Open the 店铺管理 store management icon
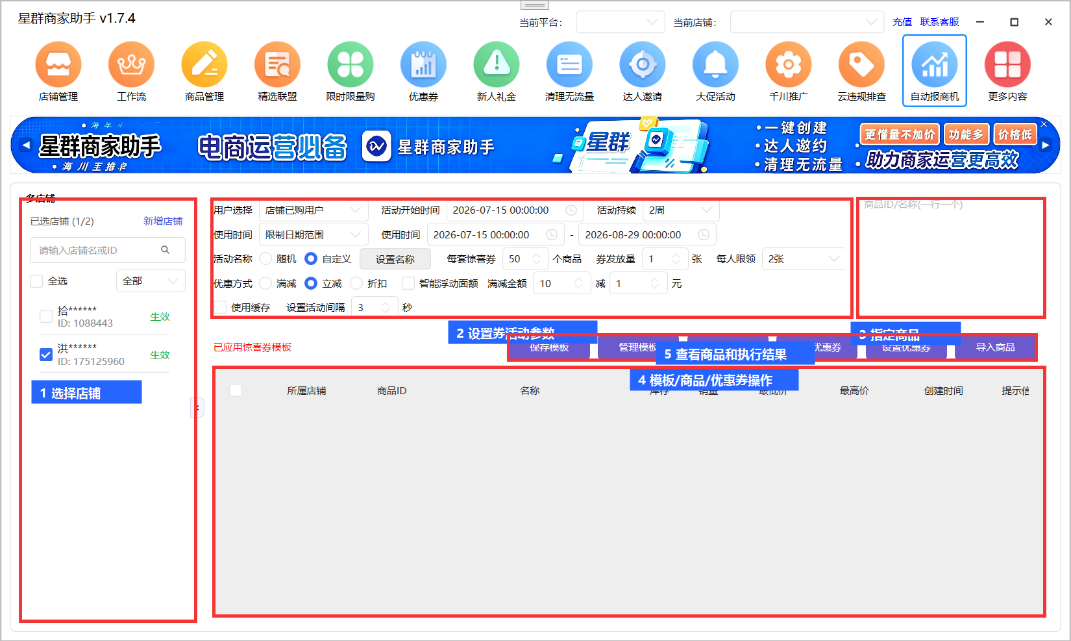 (x=58, y=65)
